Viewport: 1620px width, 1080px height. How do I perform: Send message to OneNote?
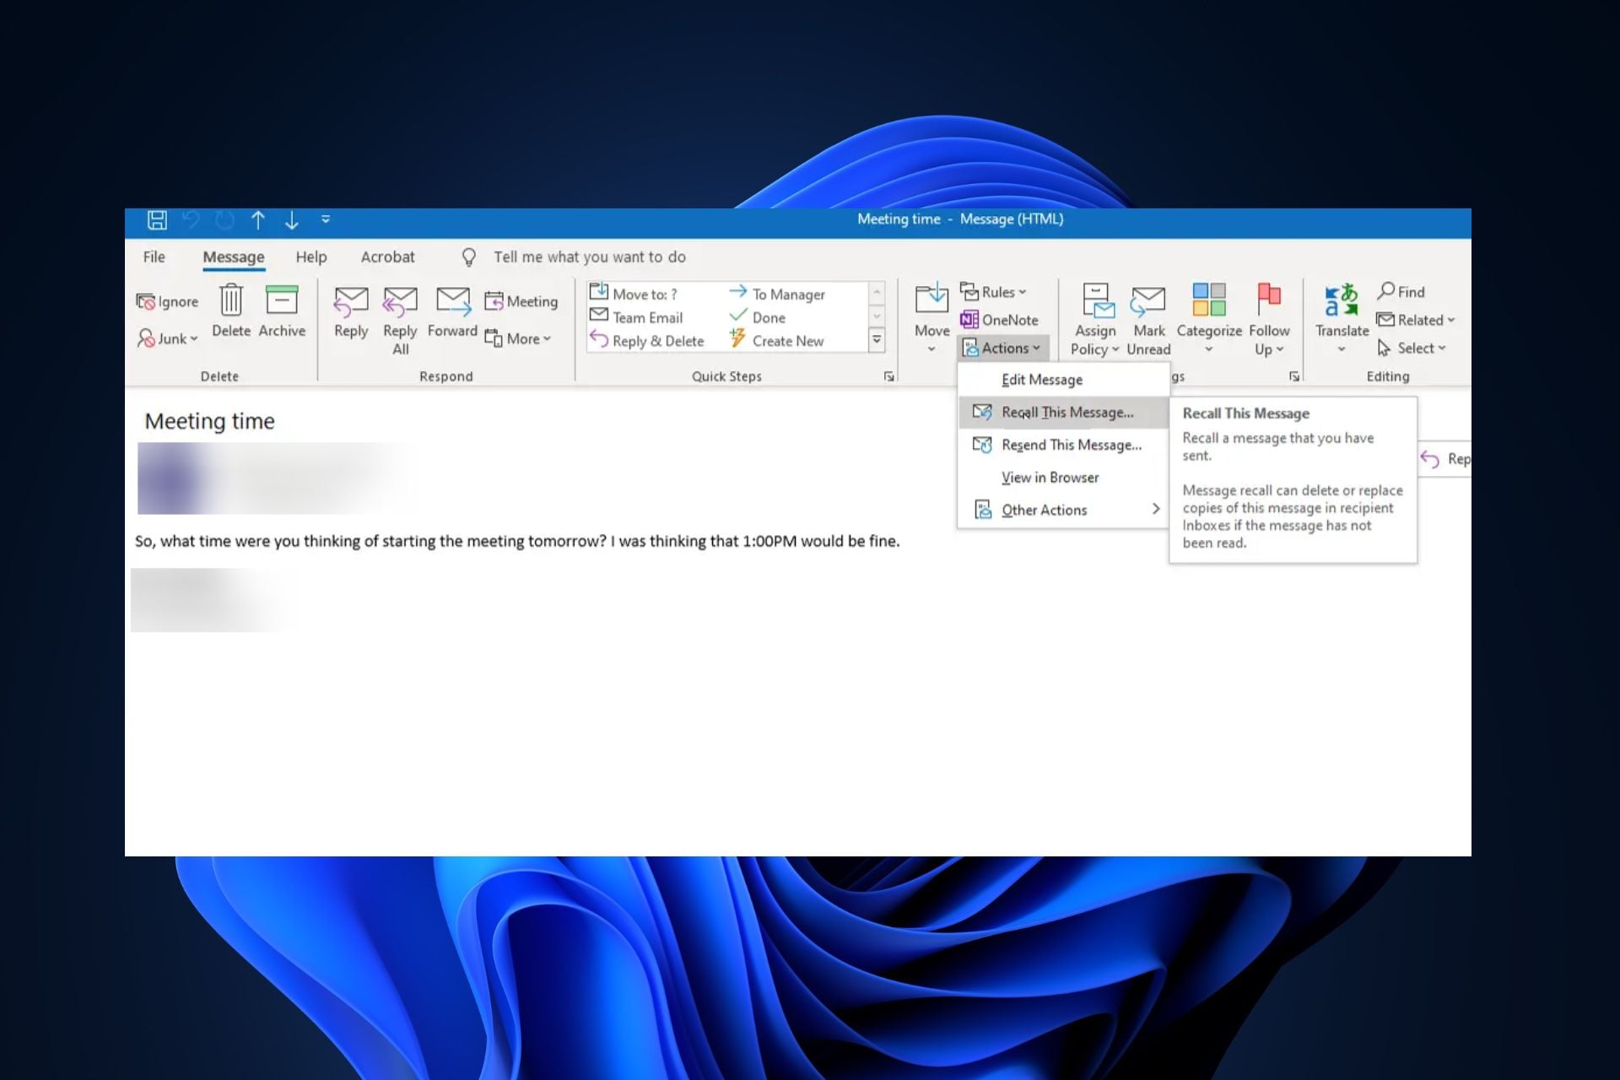pyautogui.click(x=1000, y=320)
